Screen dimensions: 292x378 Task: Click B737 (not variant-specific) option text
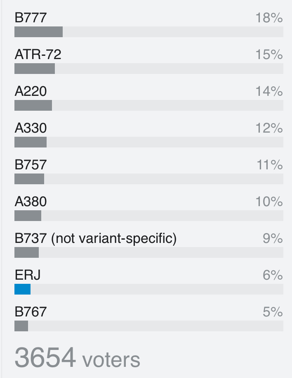pyautogui.click(x=96, y=238)
